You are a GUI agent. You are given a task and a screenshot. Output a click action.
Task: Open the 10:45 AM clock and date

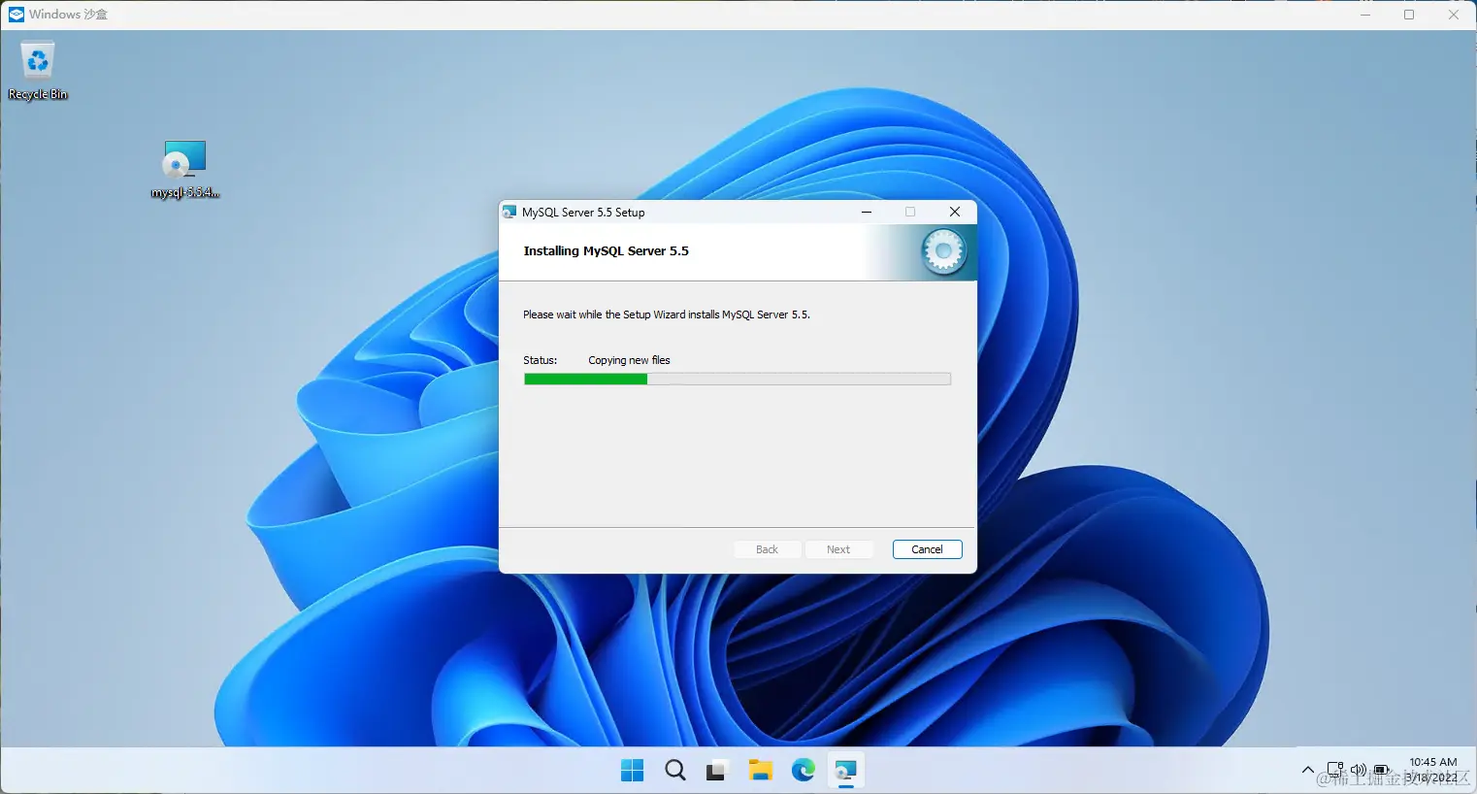click(1433, 770)
